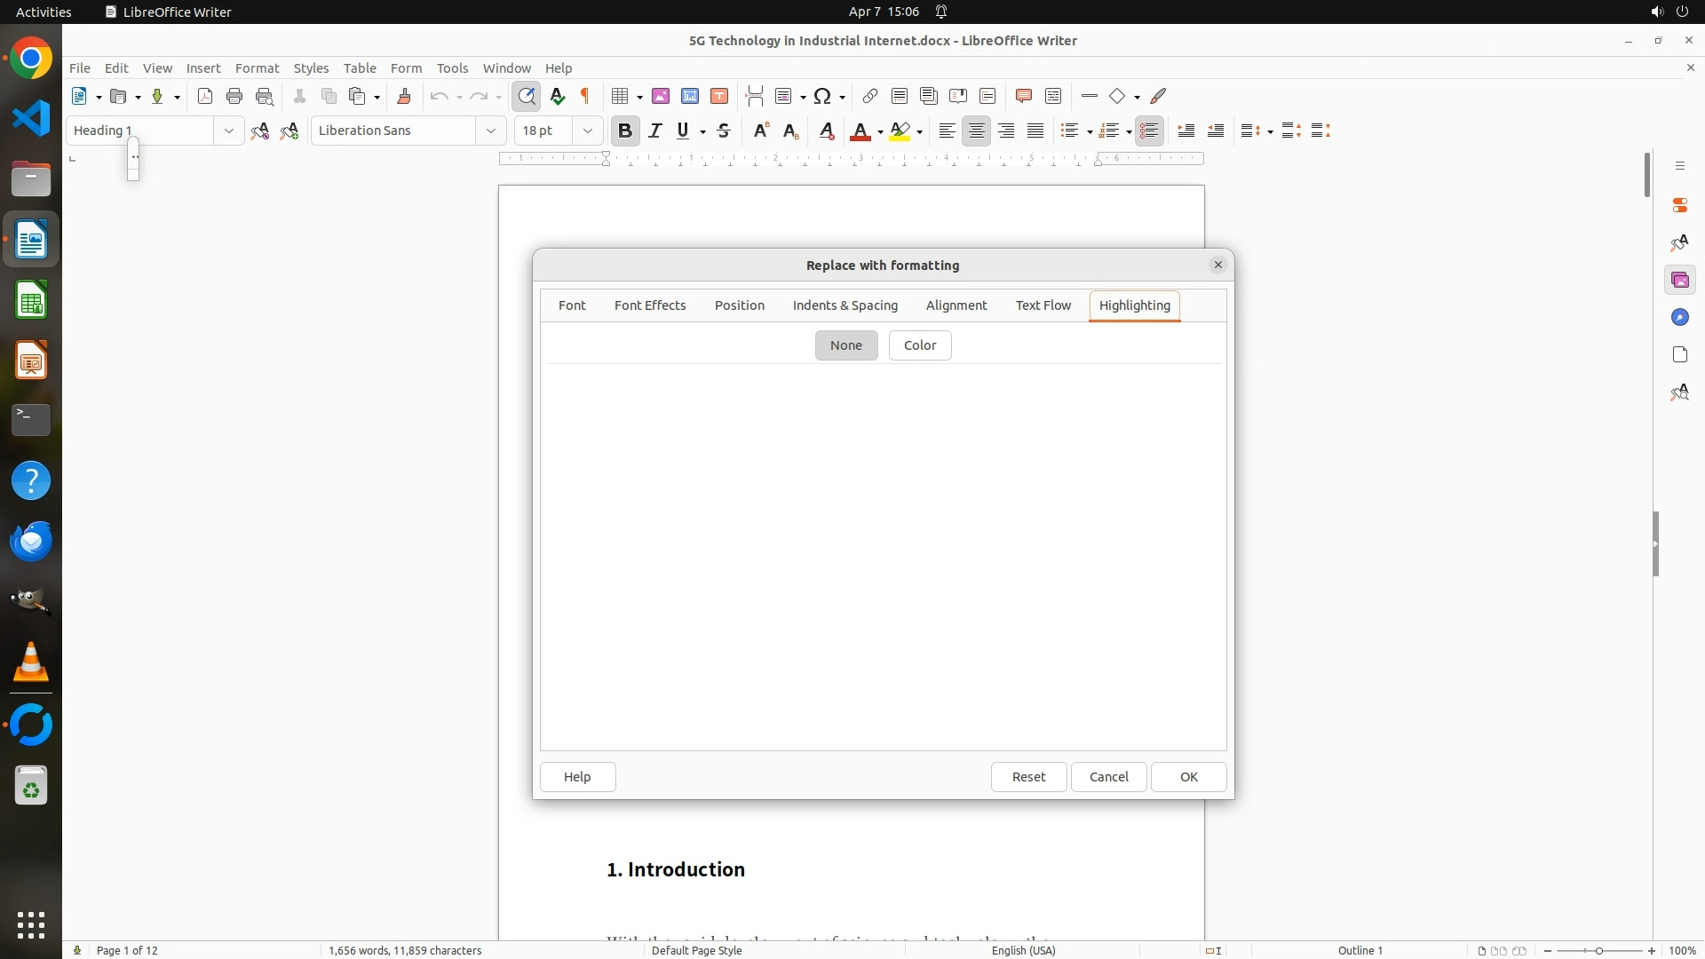
Task: Open the Styles menu
Action: [311, 68]
